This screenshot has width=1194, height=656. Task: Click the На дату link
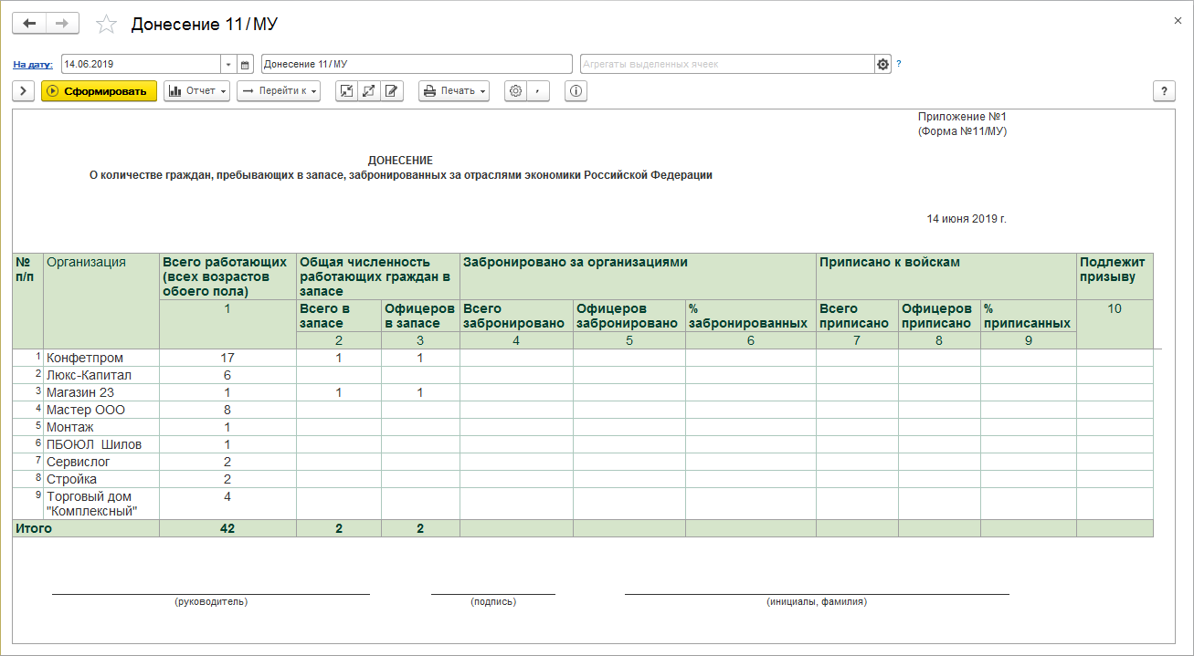coord(33,65)
